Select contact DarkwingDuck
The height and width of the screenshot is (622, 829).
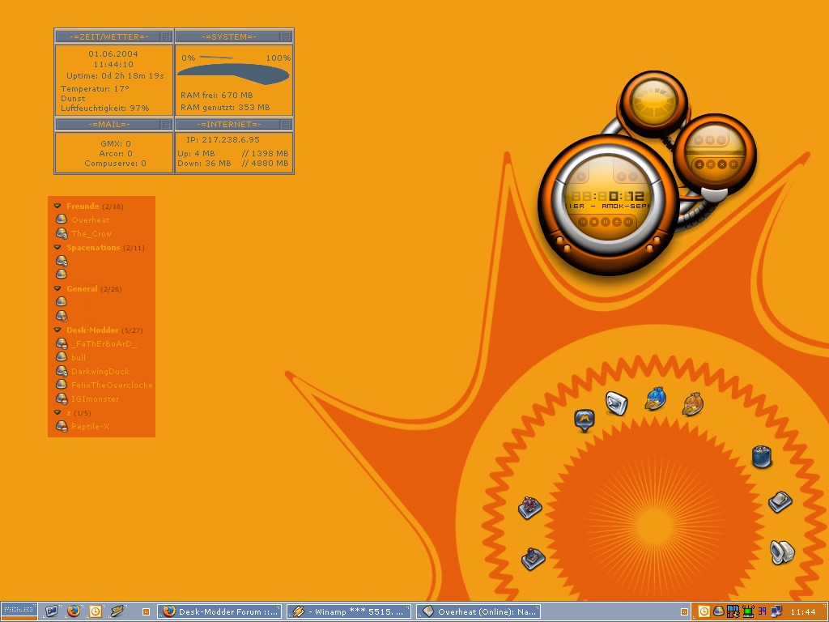100,371
